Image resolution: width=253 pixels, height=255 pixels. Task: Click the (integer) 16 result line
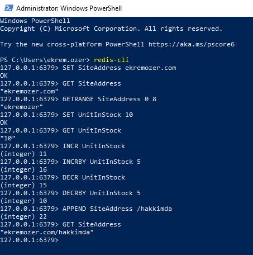[x=23, y=169]
